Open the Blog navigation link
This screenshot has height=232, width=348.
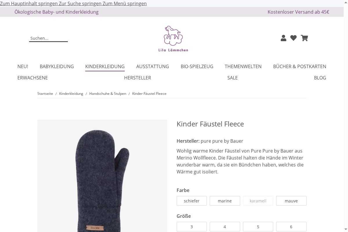point(320,78)
